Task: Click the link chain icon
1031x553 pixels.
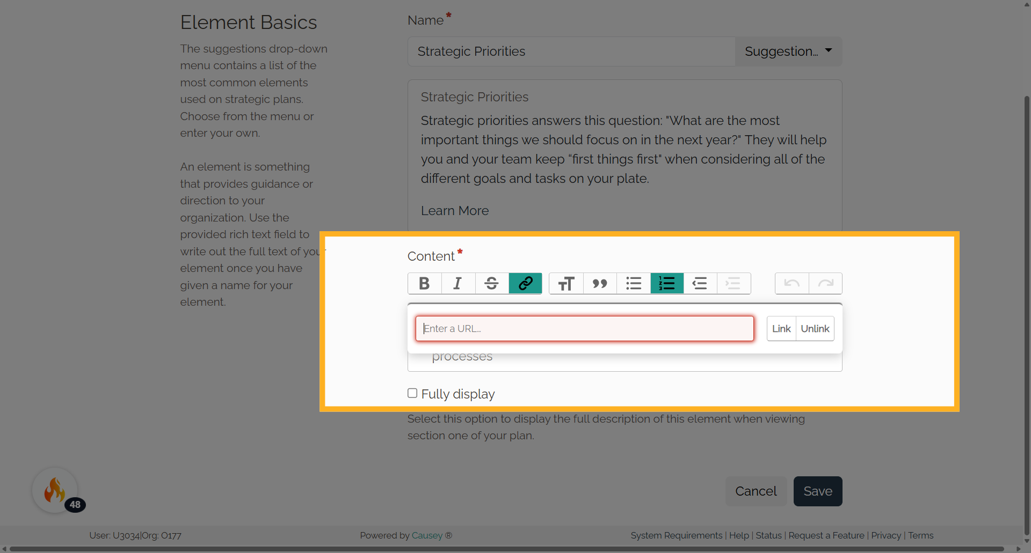Action: 525,283
